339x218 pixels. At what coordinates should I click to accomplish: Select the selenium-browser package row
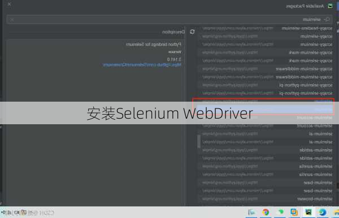pyautogui.click(x=266, y=199)
